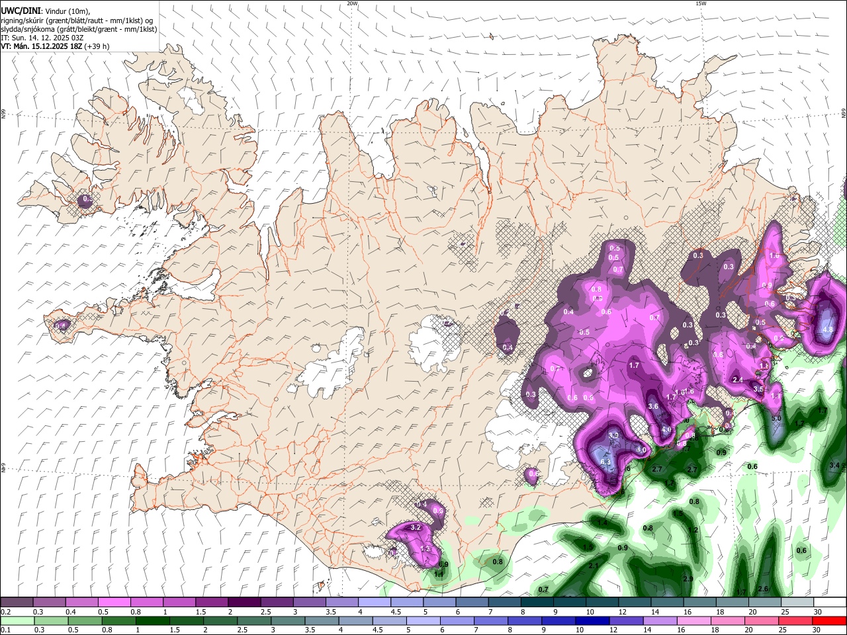The height and width of the screenshot is (635, 847).
Task: Click the 4.0 precipitation value on the map
Action: tap(666, 429)
